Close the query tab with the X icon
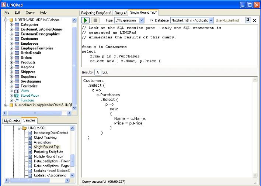261x186 pixels. (254, 21)
